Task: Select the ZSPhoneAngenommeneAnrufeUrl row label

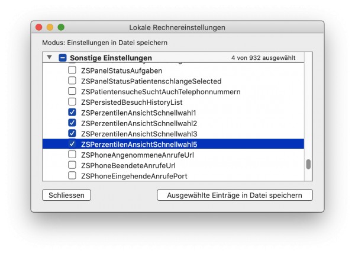Action: (x=137, y=155)
